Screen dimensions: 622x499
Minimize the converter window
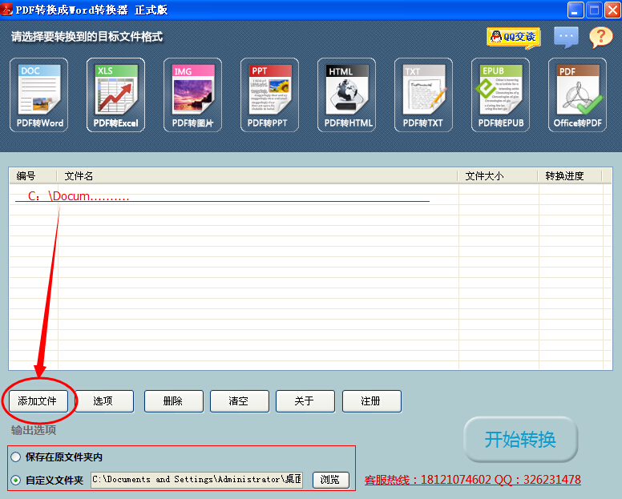tap(576, 10)
